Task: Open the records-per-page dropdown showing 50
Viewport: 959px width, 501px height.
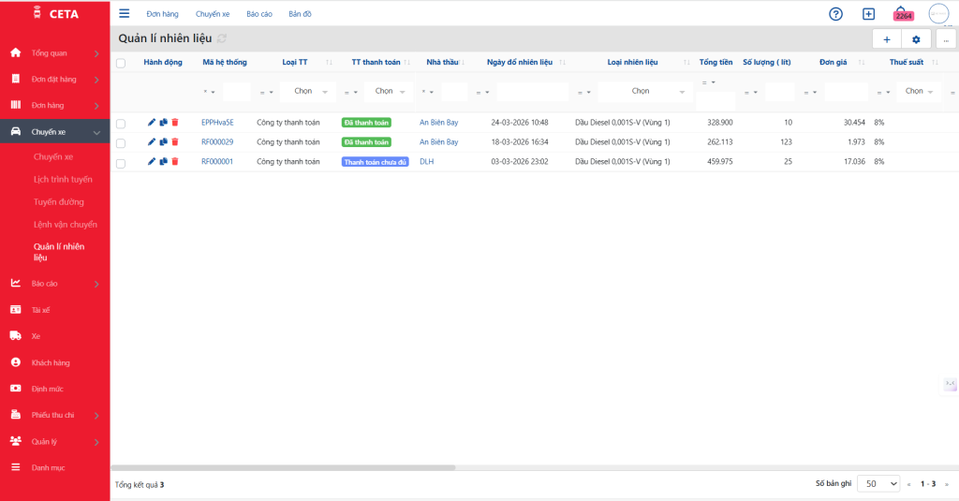Action: point(878,484)
